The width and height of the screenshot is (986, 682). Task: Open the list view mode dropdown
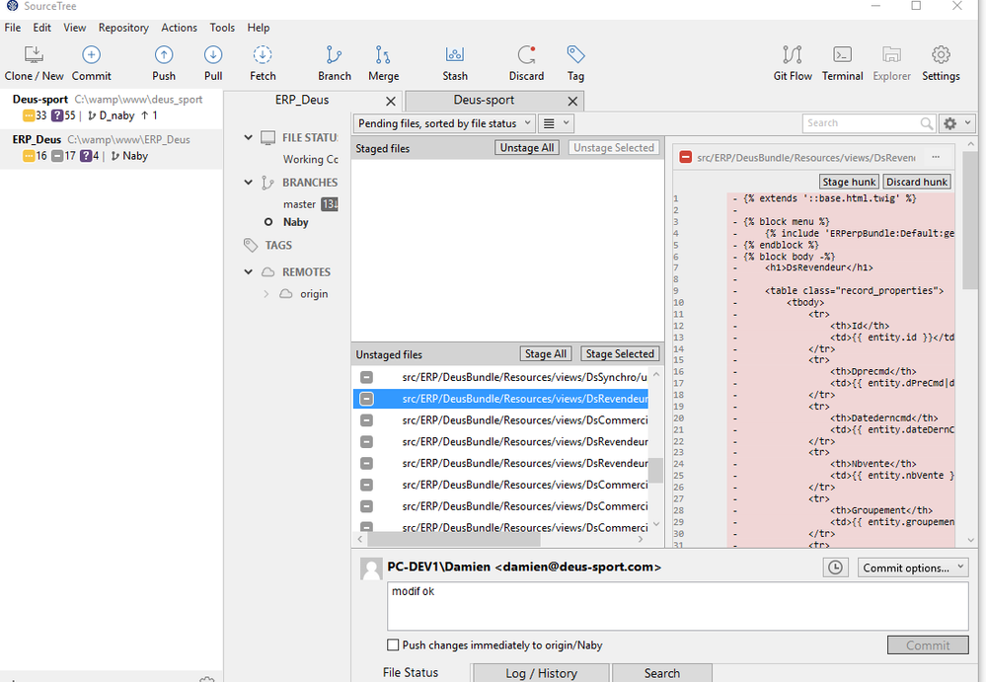coord(556,123)
